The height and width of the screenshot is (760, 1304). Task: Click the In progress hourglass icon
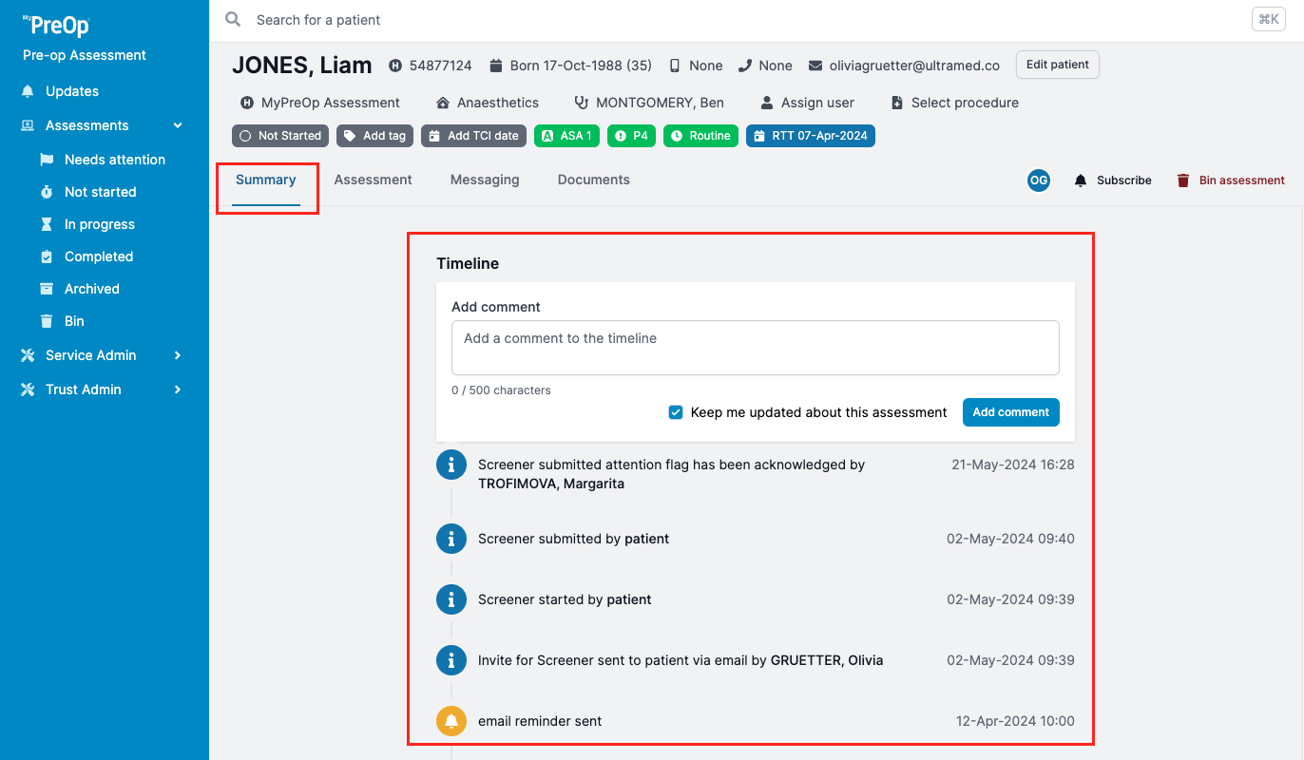47,224
